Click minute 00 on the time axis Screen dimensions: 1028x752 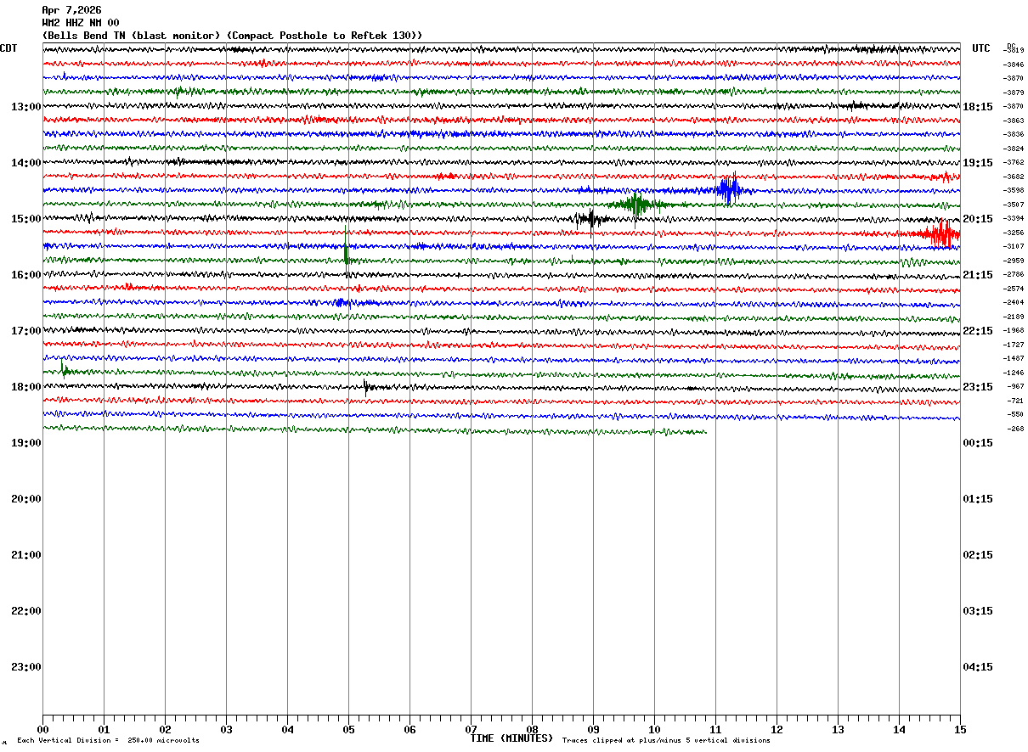(x=42, y=730)
